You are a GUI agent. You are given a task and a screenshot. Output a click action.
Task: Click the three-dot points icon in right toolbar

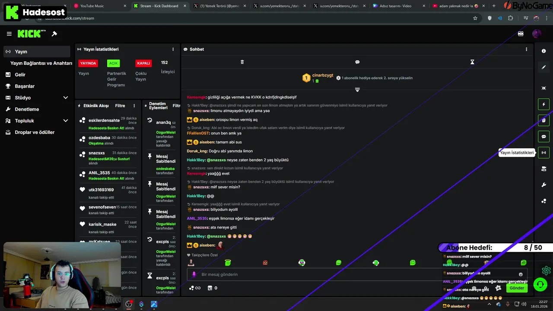point(543,201)
